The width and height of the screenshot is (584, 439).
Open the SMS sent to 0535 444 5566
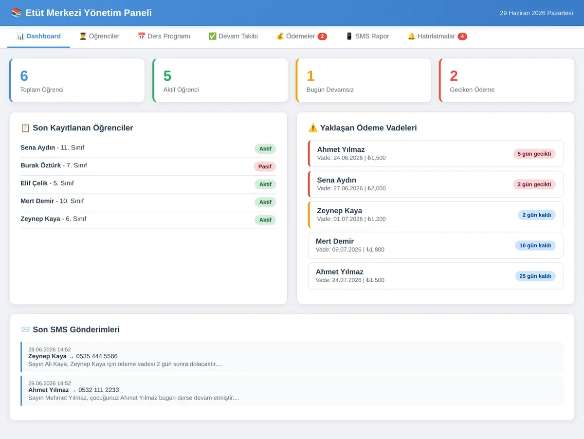(x=292, y=357)
